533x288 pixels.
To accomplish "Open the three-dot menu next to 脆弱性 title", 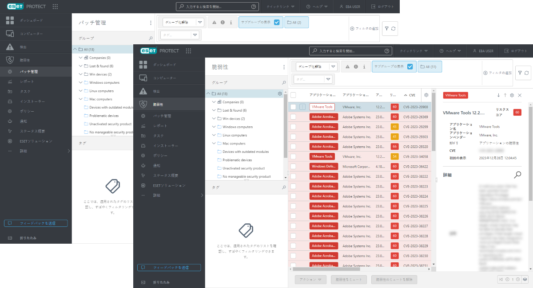I will pyautogui.click(x=284, y=67).
